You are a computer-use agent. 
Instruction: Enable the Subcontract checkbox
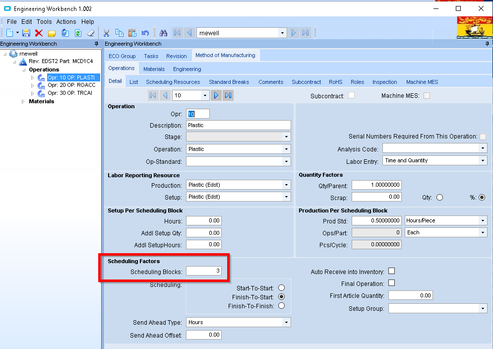pos(352,95)
